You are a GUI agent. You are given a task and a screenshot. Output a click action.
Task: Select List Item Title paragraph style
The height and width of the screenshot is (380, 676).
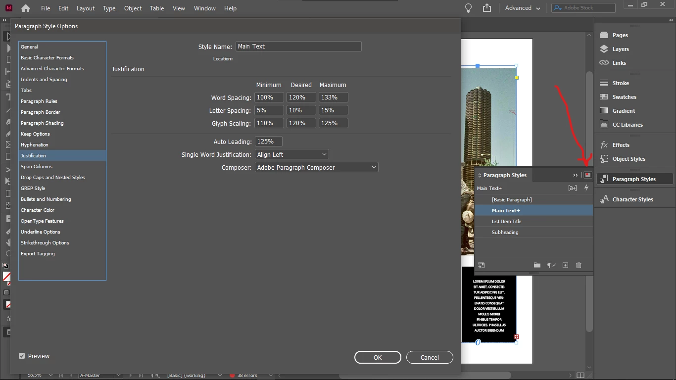click(533, 221)
